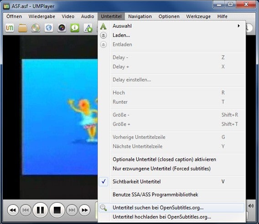Open the Werkzeuge menu
This screenshot has width=259, height=224.
[x=198, y=16]
